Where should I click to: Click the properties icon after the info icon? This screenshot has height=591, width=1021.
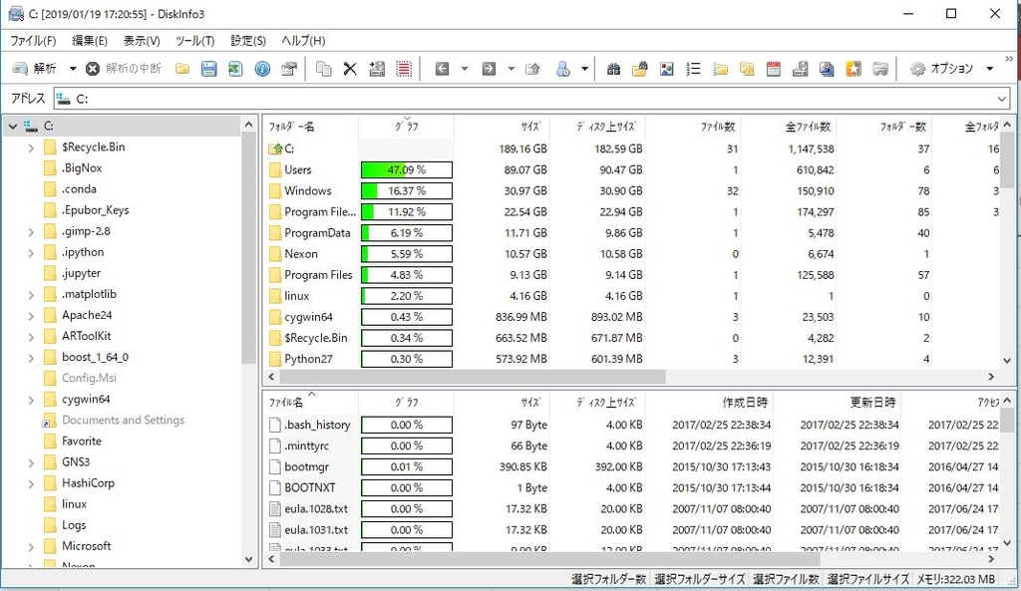coord(289,69)
